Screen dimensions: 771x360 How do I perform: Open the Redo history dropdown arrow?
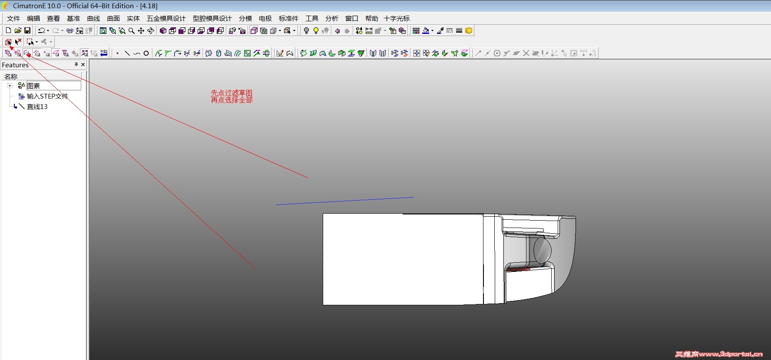(62, 30)
